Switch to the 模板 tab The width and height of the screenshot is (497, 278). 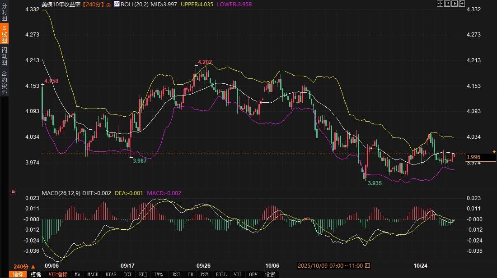click(36, 274)
